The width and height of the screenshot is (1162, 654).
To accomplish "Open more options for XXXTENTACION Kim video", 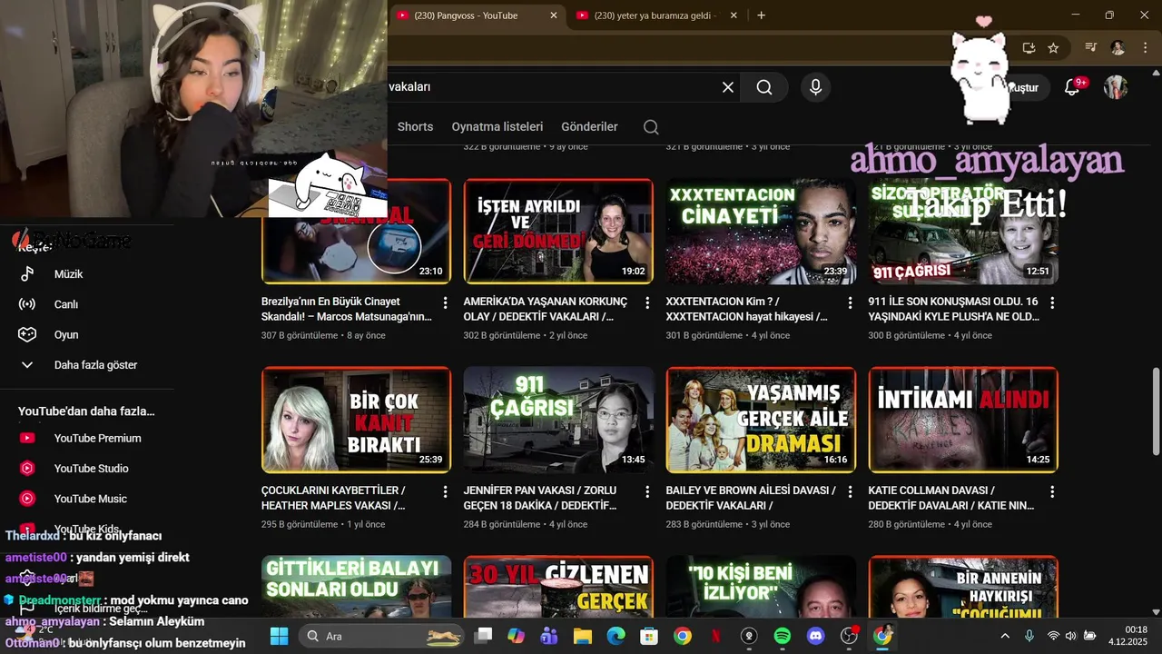I will click(x=850, y=302).
